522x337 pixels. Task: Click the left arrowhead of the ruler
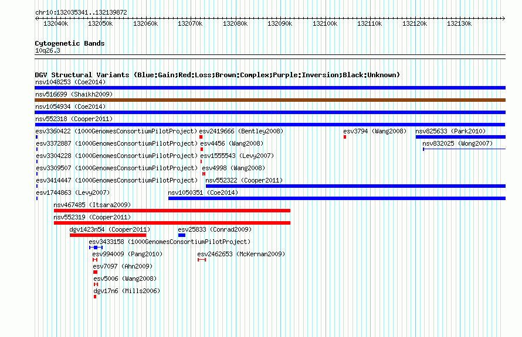(x=36, y=18)
